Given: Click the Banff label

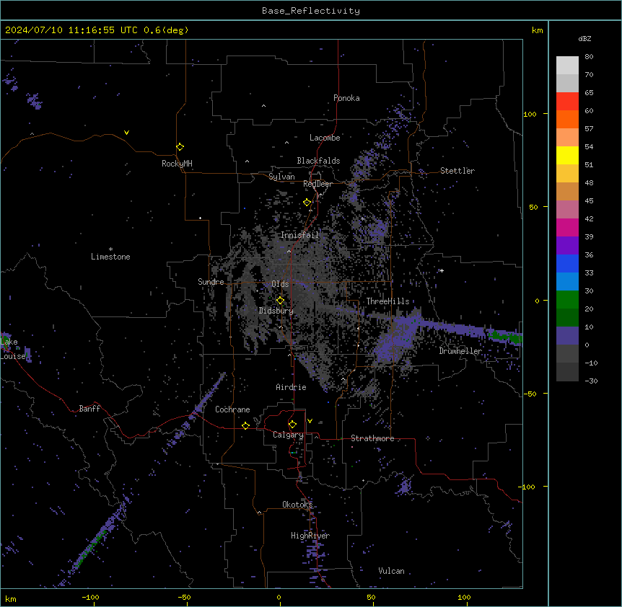Looking at the screenshot, I should [89, 409].
